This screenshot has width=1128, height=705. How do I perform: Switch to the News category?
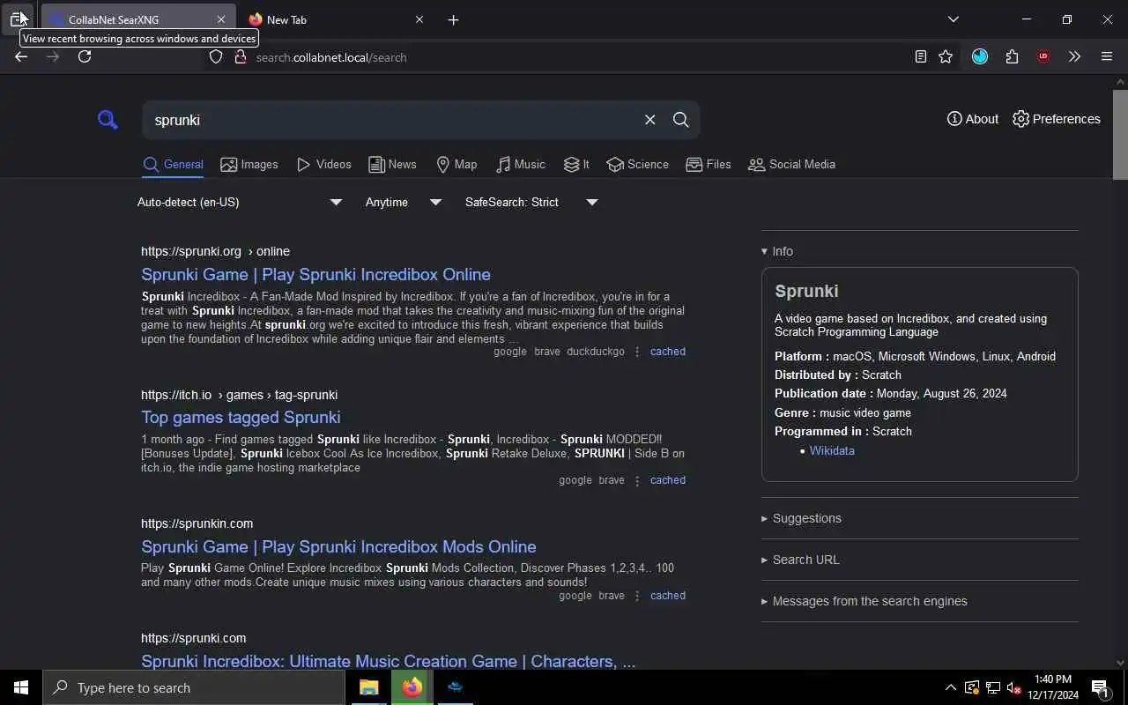click(x=392, y=165)
